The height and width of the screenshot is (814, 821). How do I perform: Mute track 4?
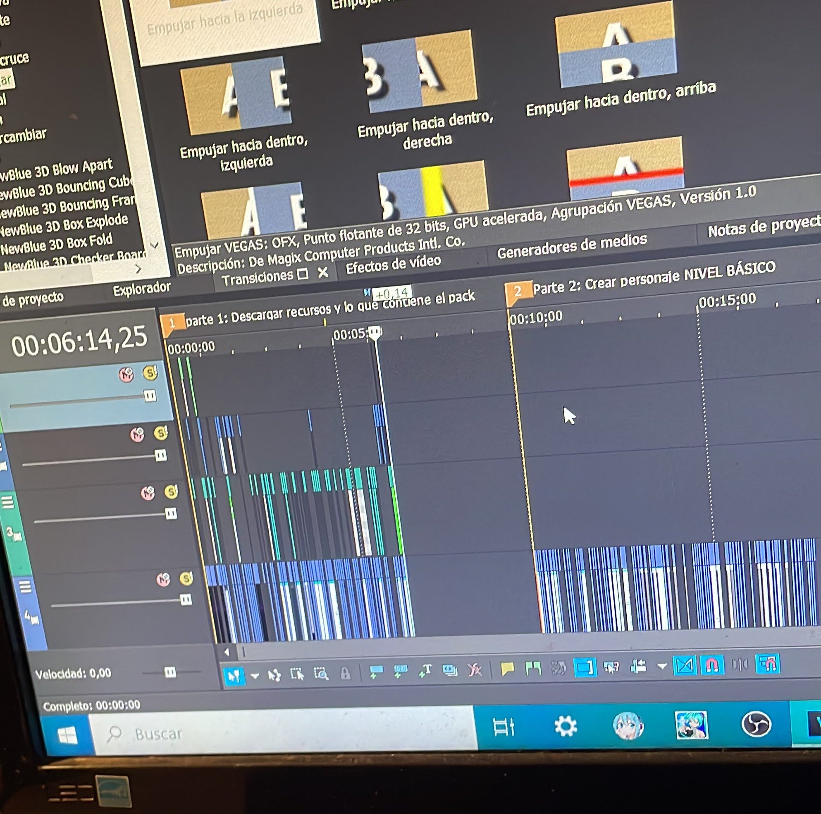tap(163, 579)
